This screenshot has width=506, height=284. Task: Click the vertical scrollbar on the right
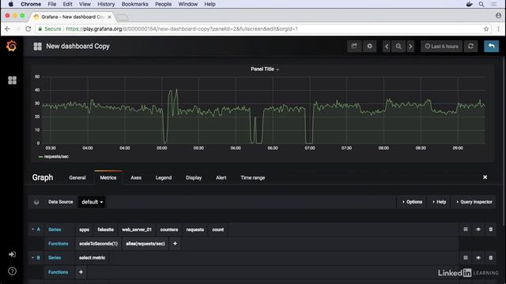point(504,142)
